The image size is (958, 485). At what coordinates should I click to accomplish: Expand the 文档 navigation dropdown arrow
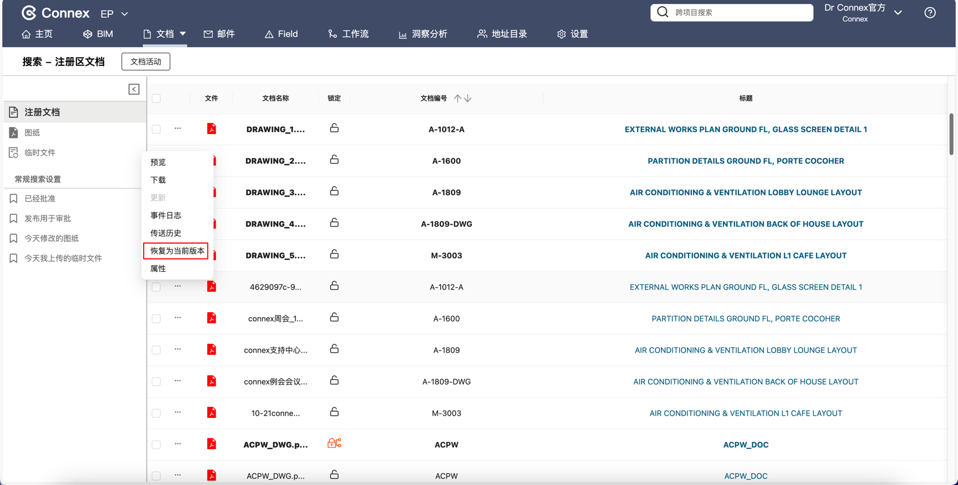click(x=183, y=34)
